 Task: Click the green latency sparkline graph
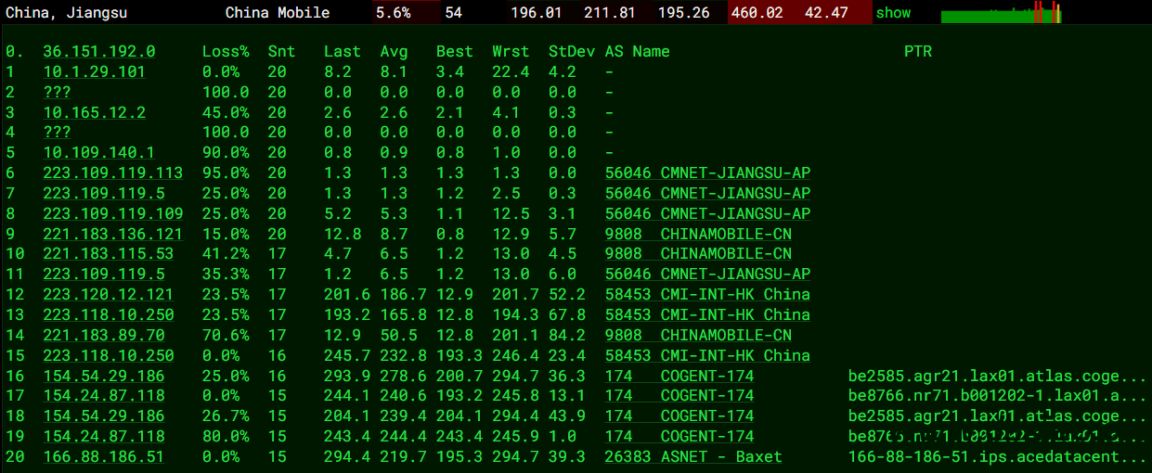[1001, 14]
